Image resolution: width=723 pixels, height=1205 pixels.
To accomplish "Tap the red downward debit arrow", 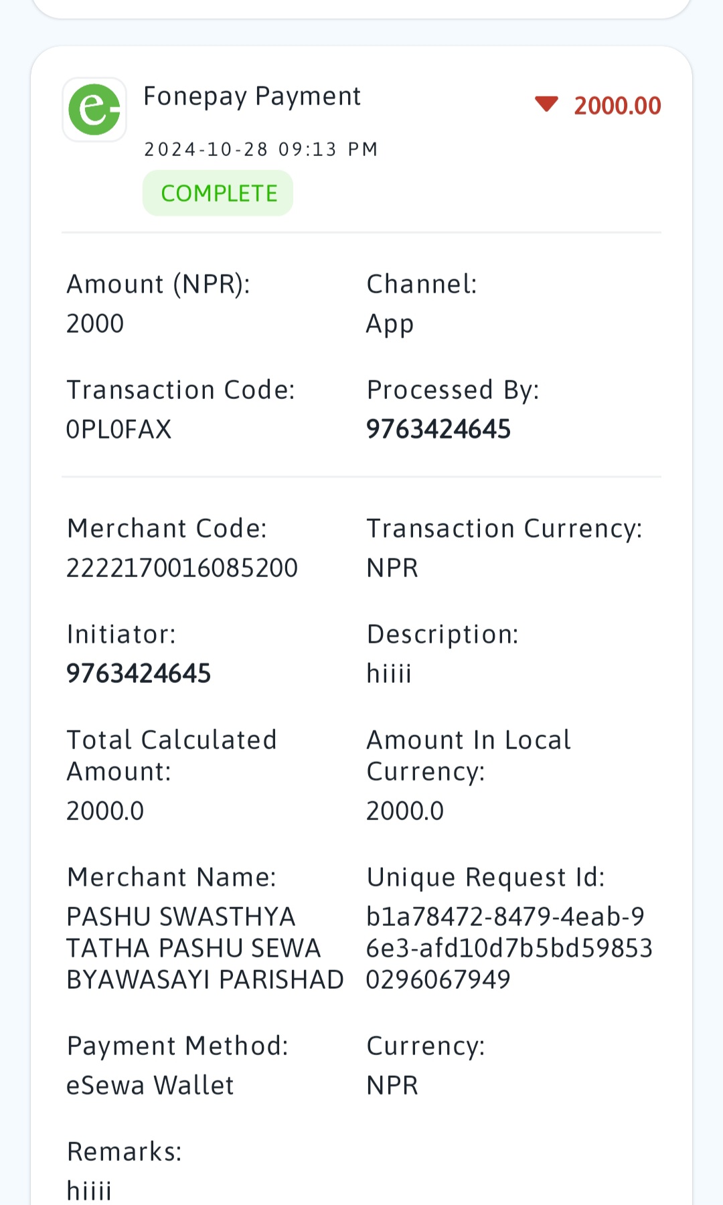I will pyautogui.click(x=546, y=104).
